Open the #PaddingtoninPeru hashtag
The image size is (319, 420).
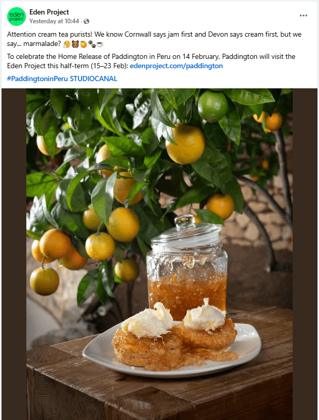37,79
